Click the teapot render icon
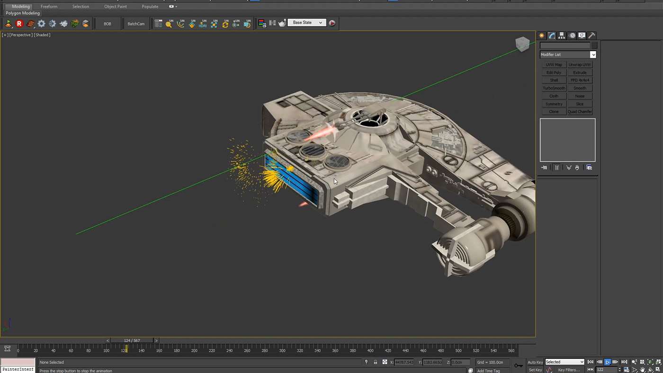The width and height of the screenshot is (663, 373). (x=282, y=23)
